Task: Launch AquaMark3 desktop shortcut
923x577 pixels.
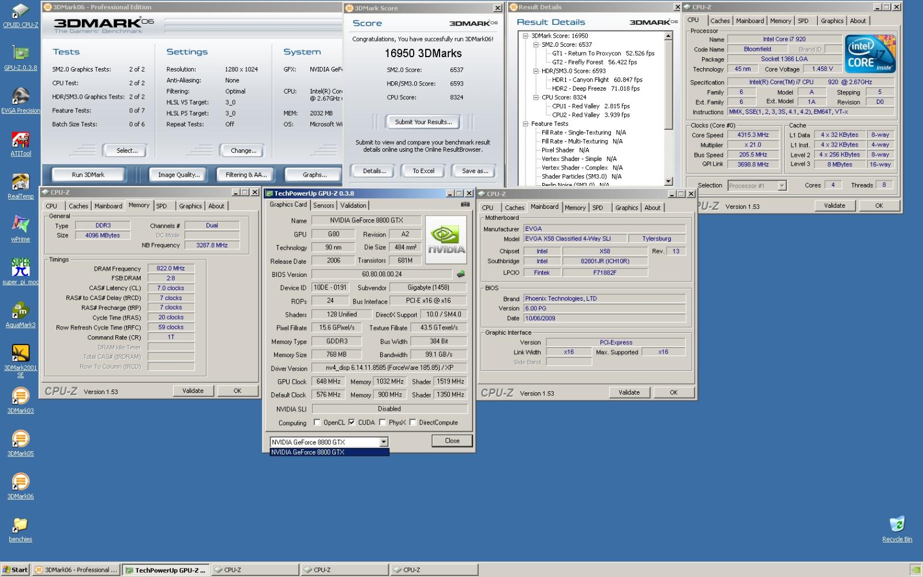Action: click(20, 315)
